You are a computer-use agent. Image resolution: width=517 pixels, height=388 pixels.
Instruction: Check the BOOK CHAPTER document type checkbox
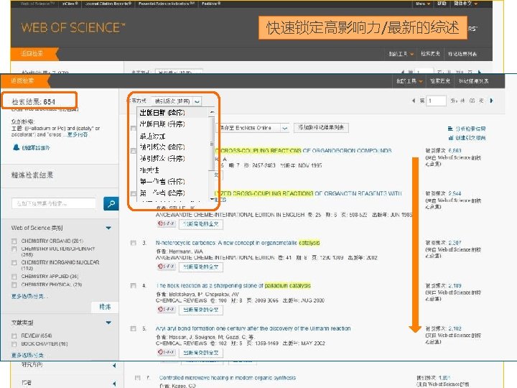(14, 344)
